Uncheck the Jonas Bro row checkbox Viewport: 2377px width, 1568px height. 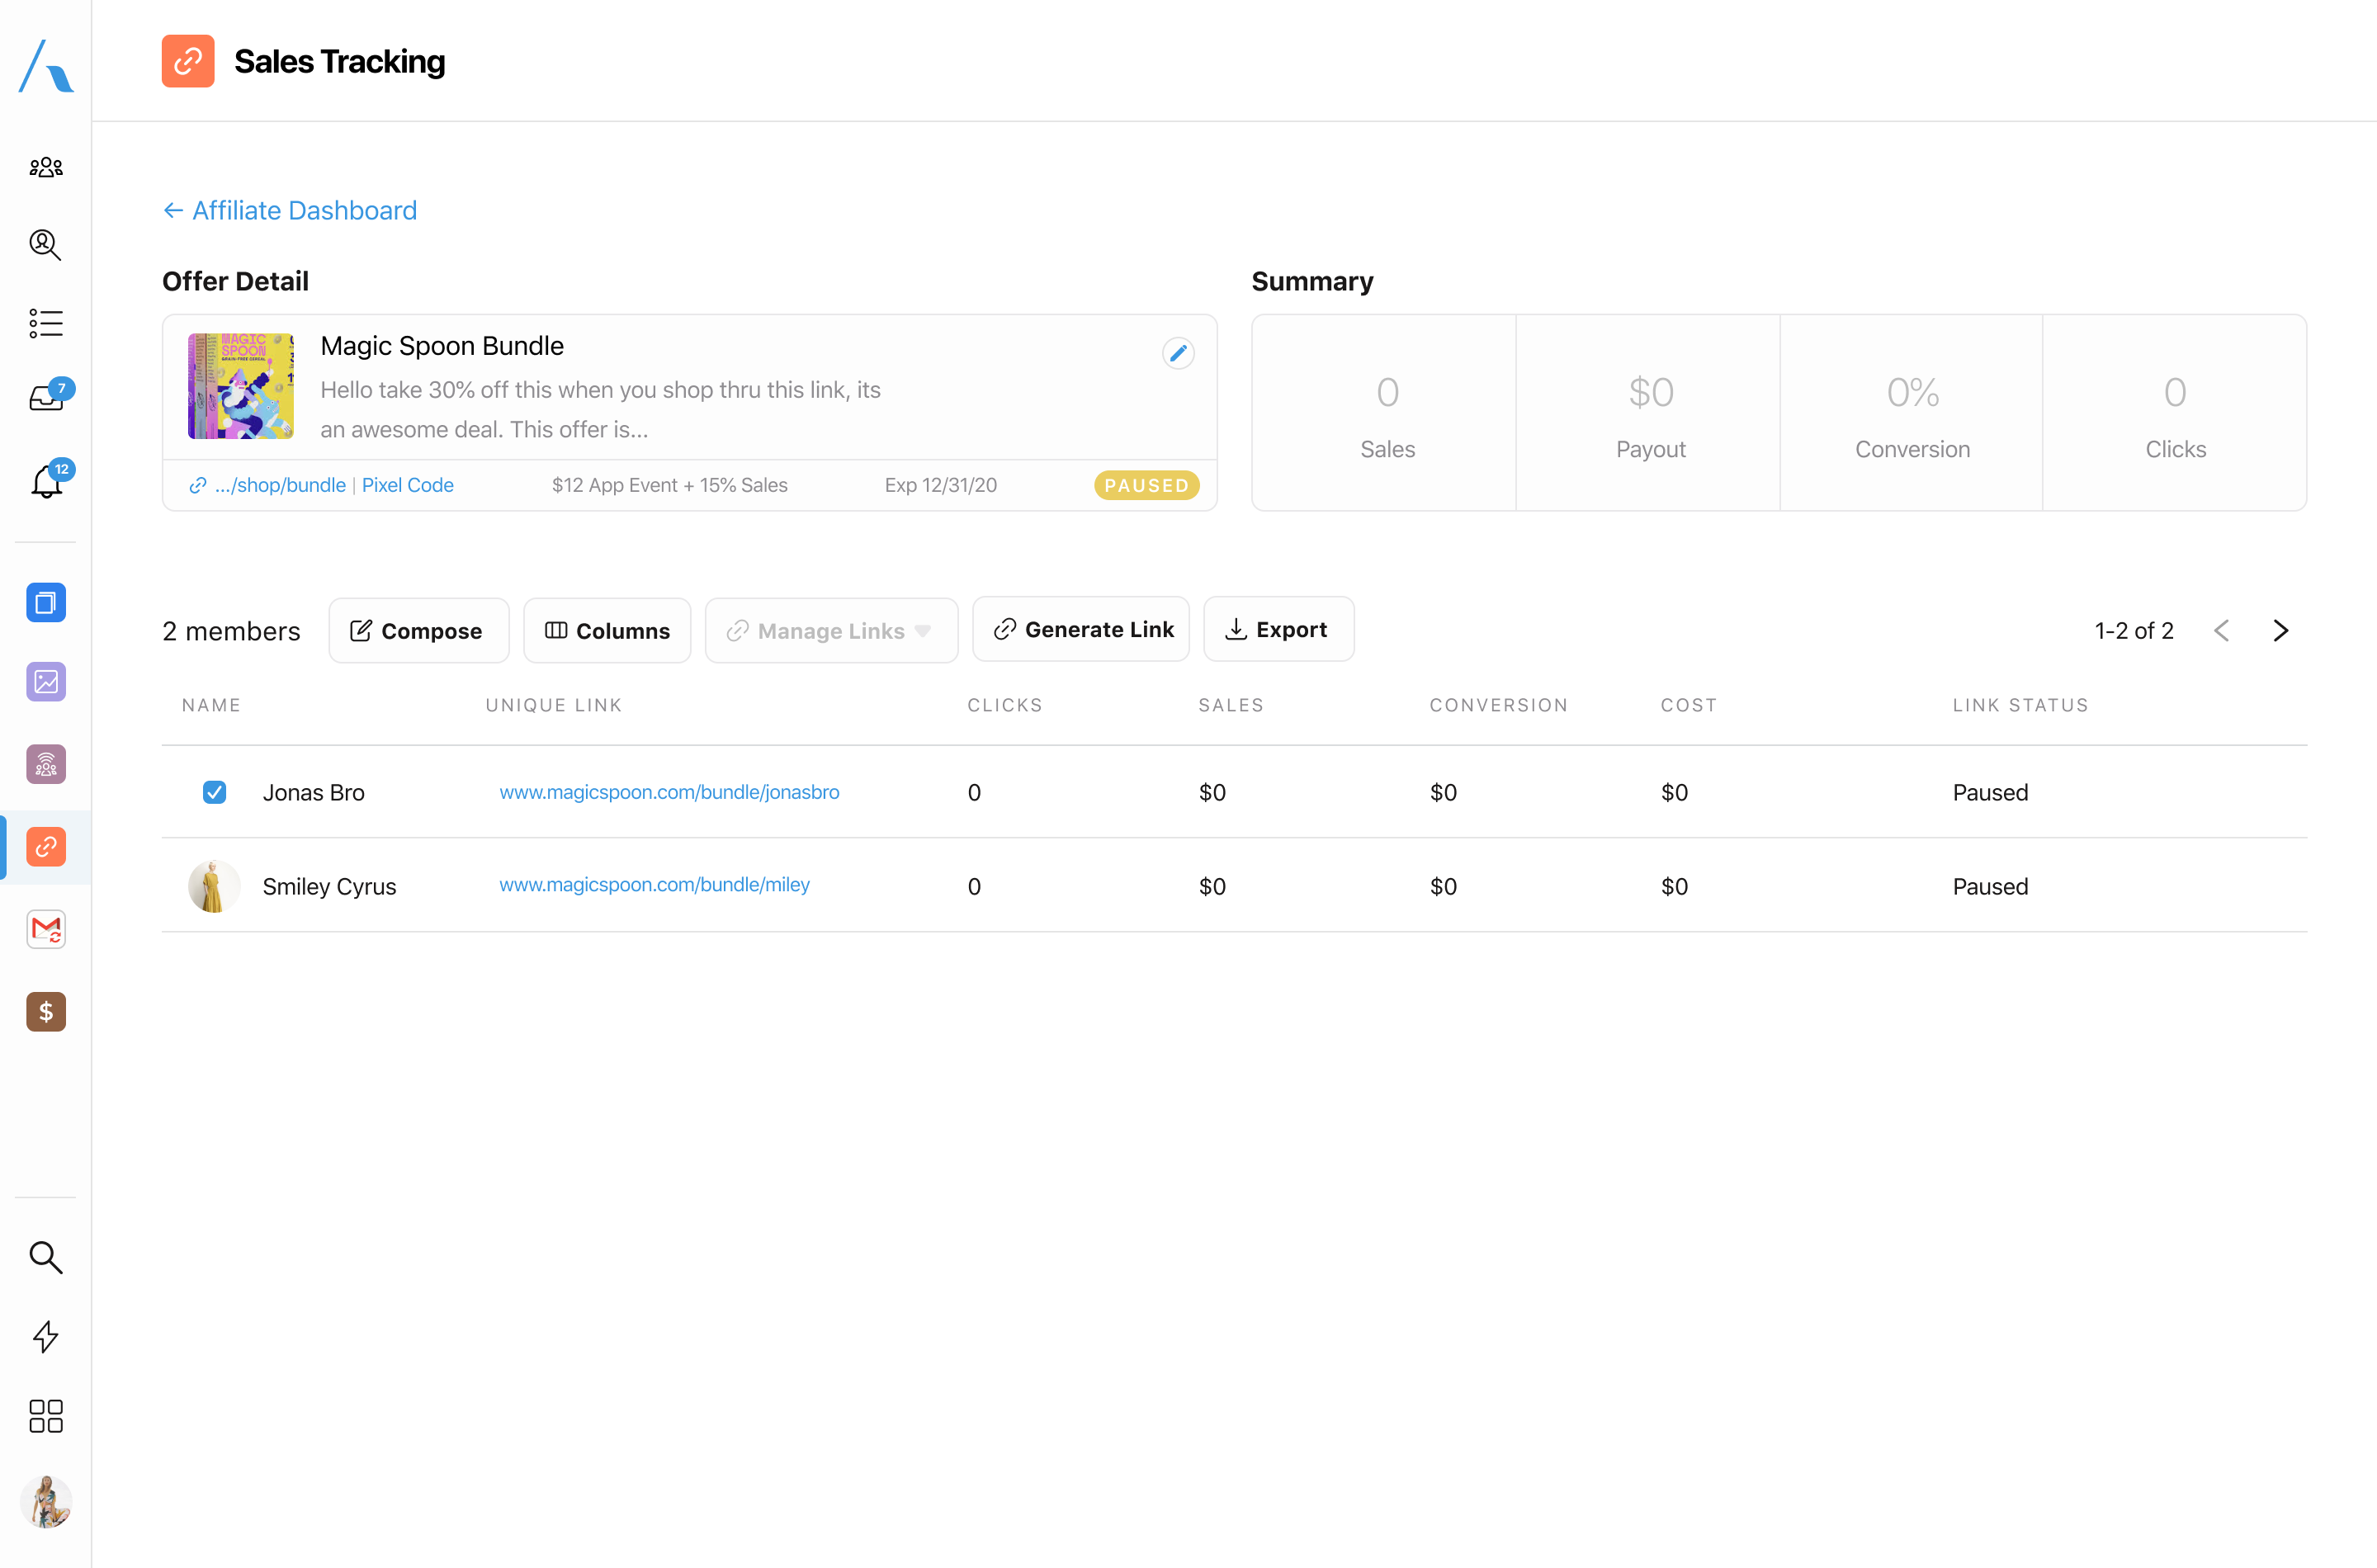click(214, 792)
